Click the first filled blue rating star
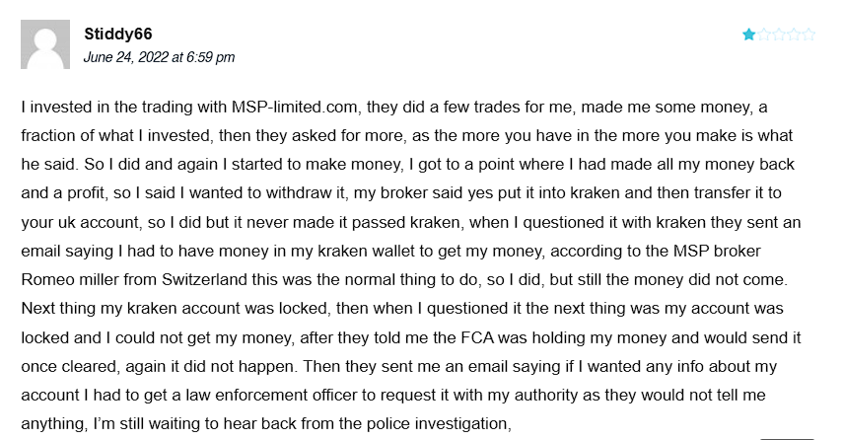Screen dimensions: 843x440 (x=749, y=35)
